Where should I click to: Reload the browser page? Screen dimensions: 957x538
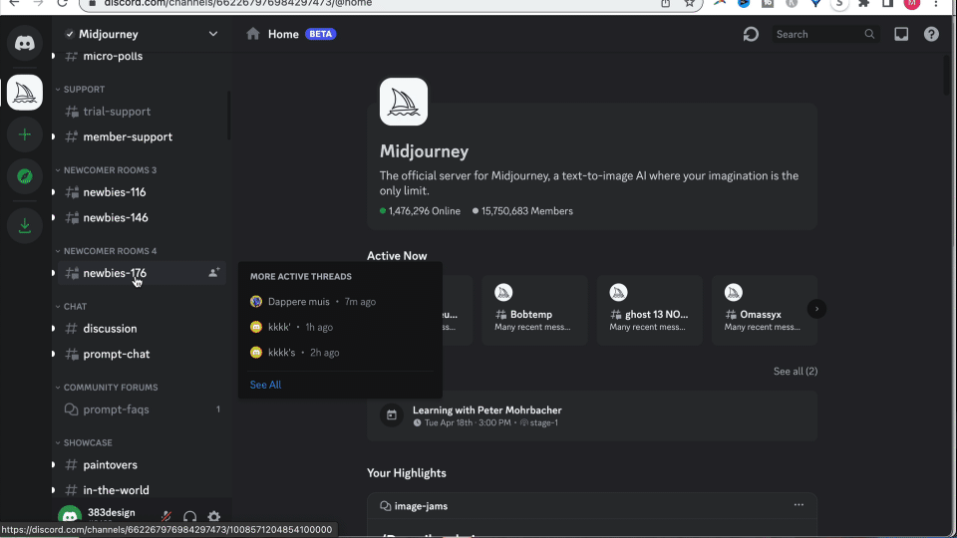coord(62,4)
